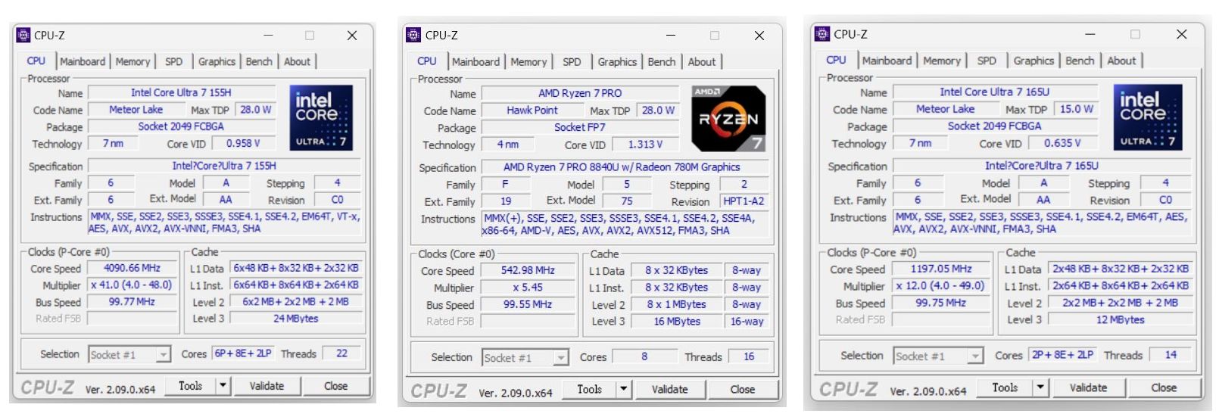Open Tools dropdown arrow in 165U window
This screenshot has width=1219, height=417.
pos(1041,387)
